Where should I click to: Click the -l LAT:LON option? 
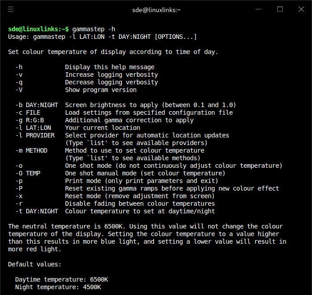[33, 128]
